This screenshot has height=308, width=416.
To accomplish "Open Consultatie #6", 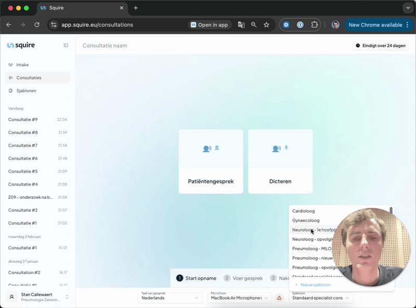I will tap(37, 158).
